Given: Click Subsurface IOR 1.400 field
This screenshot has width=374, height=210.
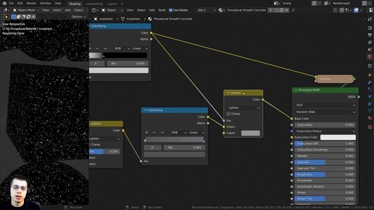Looking at the screenshot, I should [325, 143].
